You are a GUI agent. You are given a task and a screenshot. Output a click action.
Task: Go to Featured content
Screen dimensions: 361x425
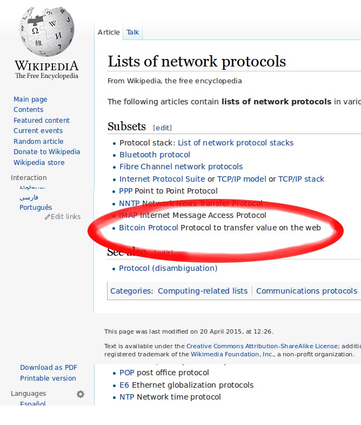(x=42, y=120)
